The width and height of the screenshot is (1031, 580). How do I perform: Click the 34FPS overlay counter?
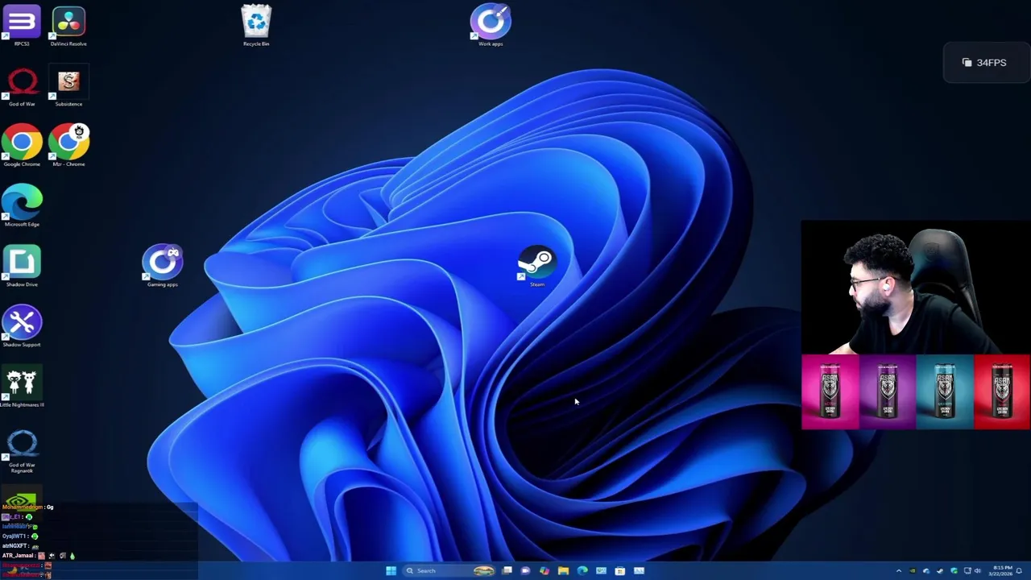coord(984,63)
